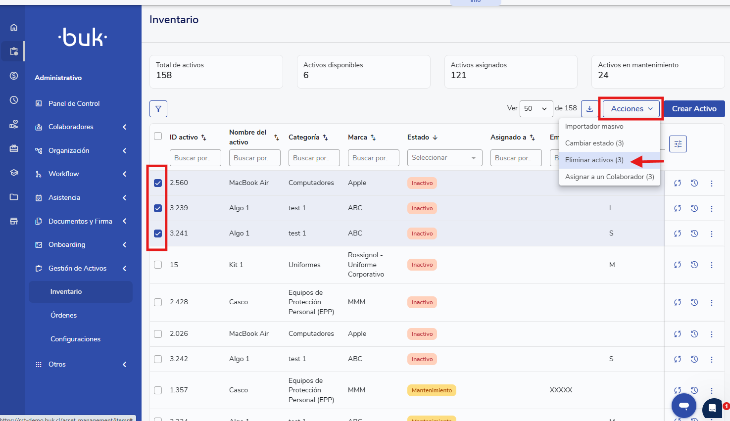Click the ID activo search field
Viewport: 730px width, 421px height.
click(195, 158)
